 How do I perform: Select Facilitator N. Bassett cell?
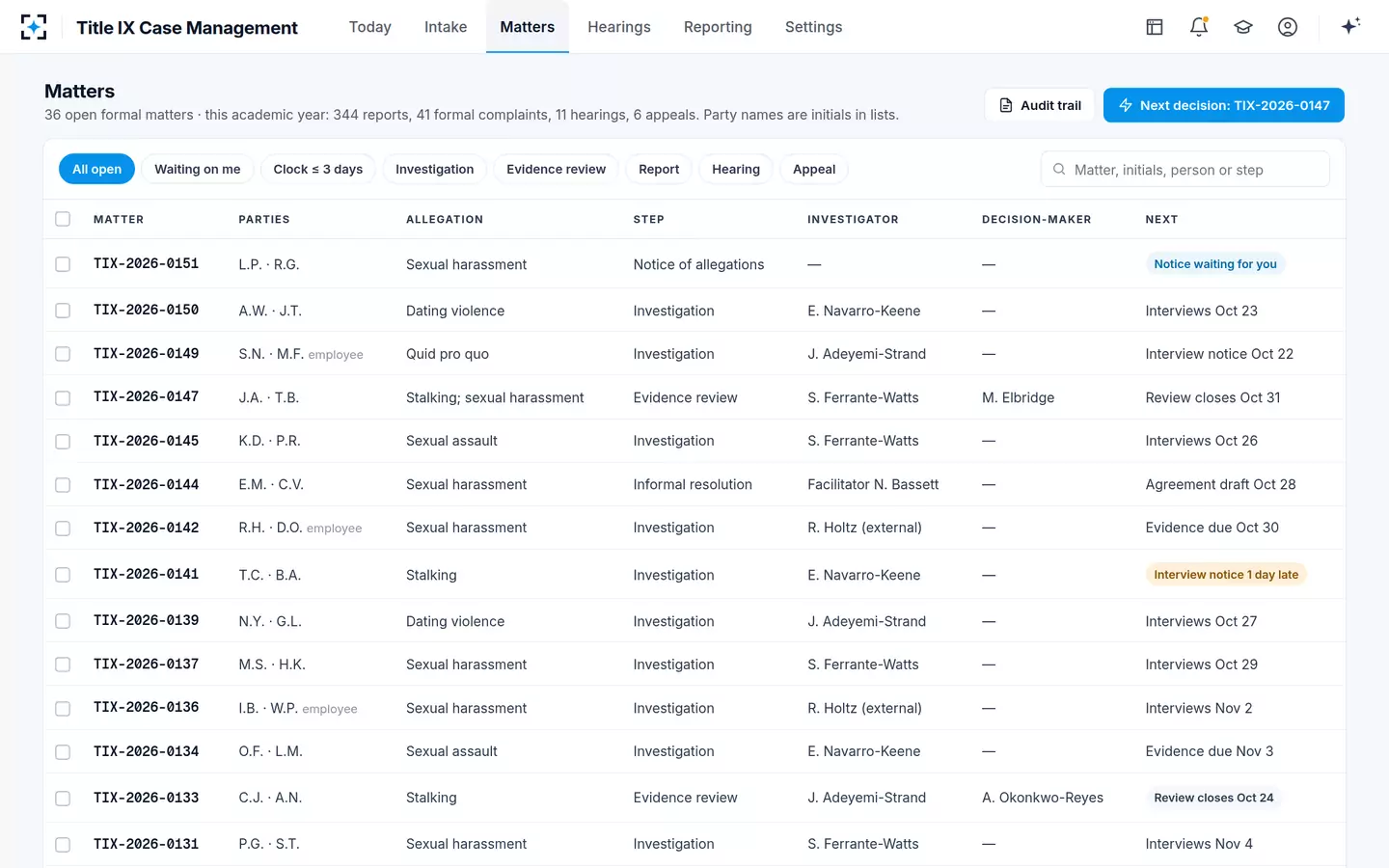click(873, 484)
